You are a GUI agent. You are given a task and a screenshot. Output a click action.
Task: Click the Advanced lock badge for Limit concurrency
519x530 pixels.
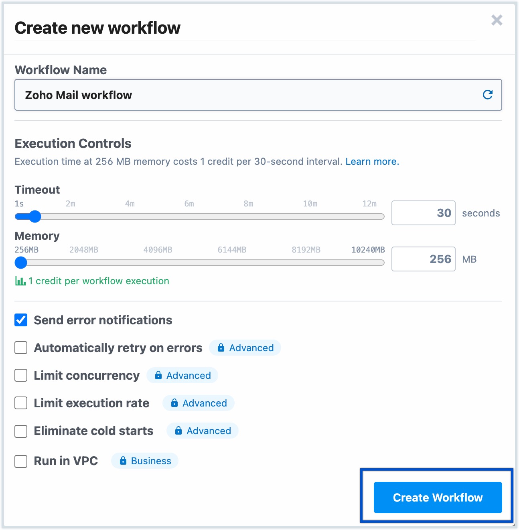coord(182,375)
